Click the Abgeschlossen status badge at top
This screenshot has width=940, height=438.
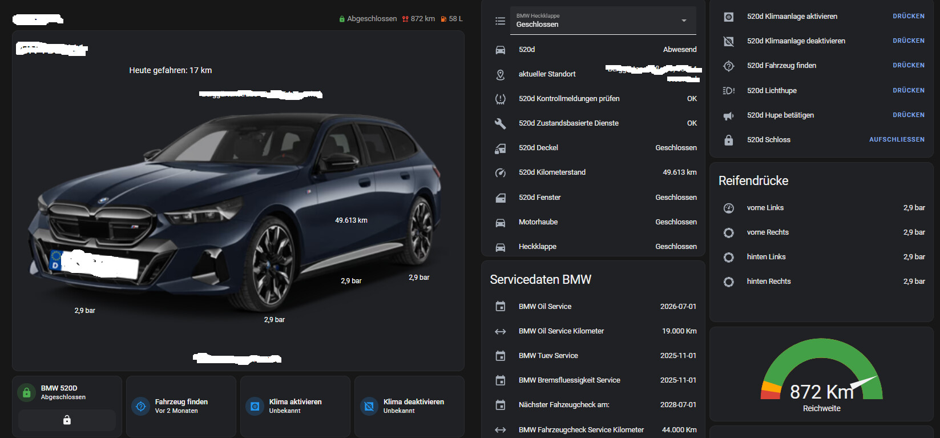coord(368,19)
